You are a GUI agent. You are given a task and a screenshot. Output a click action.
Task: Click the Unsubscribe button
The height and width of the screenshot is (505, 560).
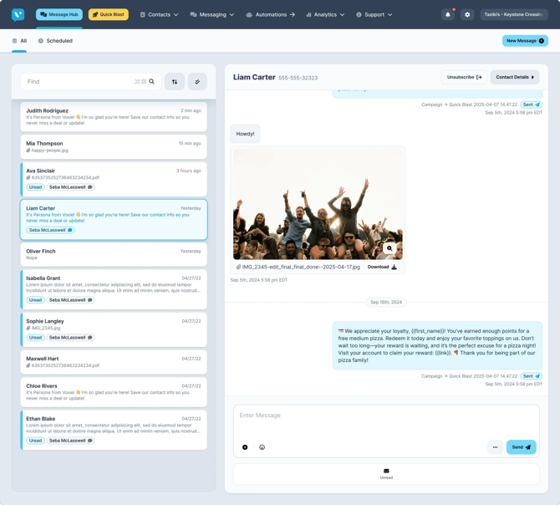(464, 77)
